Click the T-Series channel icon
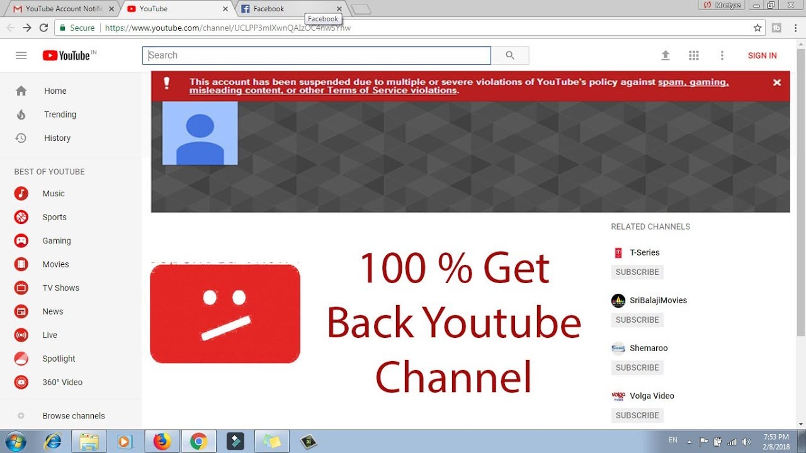This screenshot has height=453, width=806. (618, 253)
